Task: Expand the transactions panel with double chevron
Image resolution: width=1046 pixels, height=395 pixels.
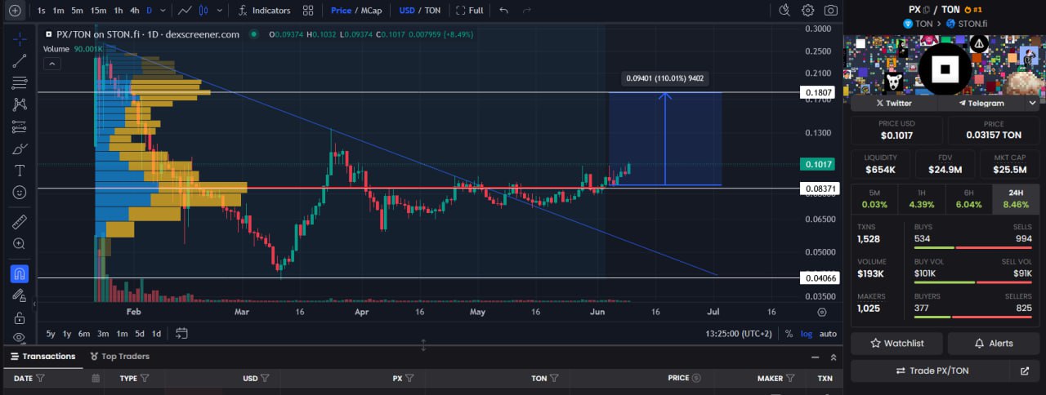Action: coord(834,357)
